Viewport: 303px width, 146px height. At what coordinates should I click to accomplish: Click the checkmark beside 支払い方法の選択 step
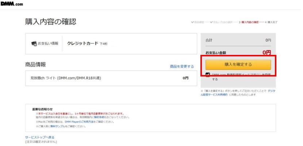tap(211, 22)
